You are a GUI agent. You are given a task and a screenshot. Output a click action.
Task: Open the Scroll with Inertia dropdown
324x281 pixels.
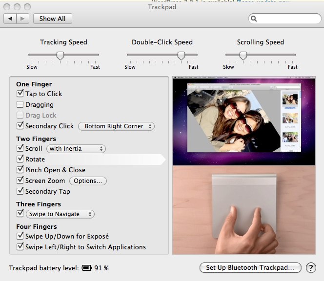[x=76, y=149]
